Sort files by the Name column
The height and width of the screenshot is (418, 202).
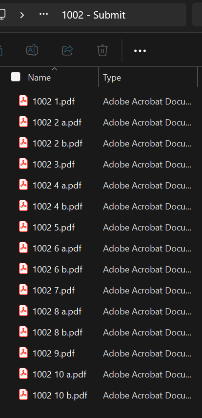(39, 78)
